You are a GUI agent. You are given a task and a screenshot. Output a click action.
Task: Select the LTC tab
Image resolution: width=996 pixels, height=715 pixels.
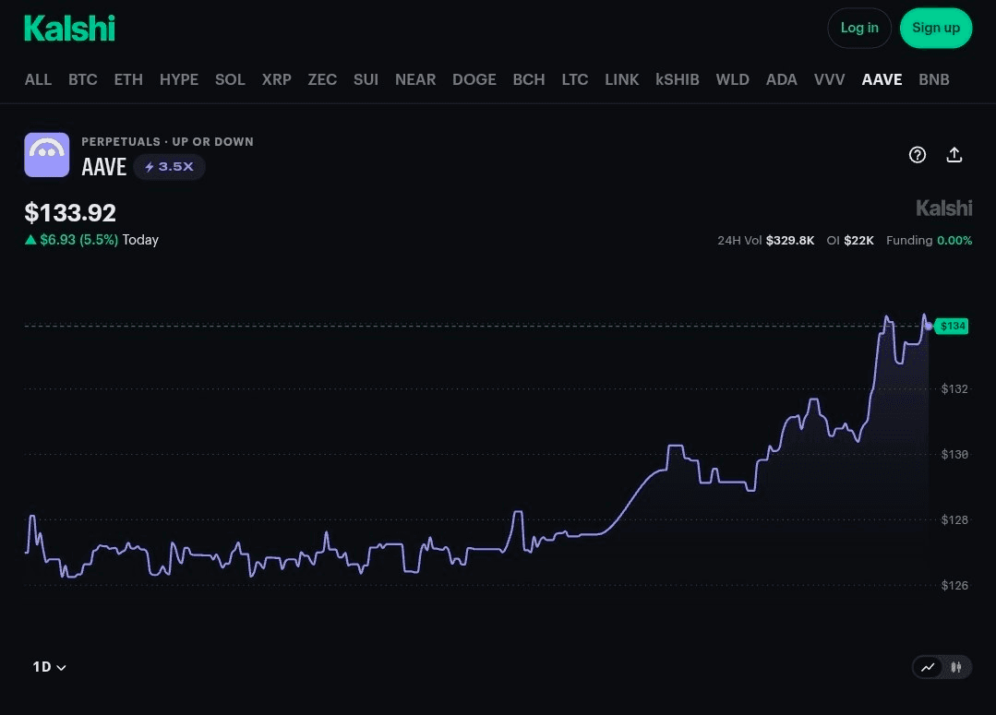(575, 79)
